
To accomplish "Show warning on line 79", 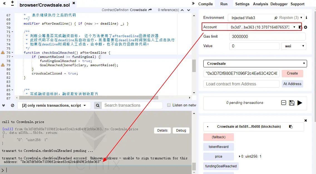I will point(3,65).
